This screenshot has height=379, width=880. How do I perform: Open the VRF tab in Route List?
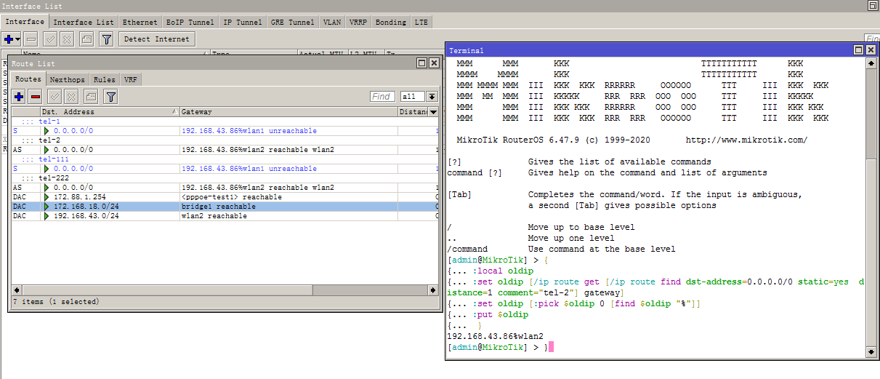point(130,79)
